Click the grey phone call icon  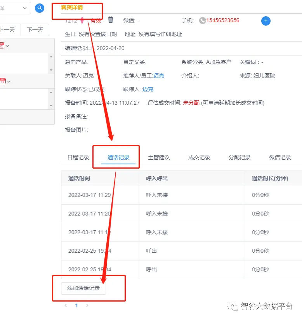tap(202, 21)
